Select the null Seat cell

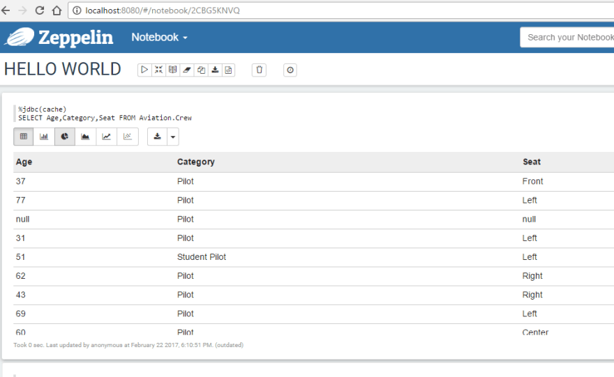click(x=529, y=219)
